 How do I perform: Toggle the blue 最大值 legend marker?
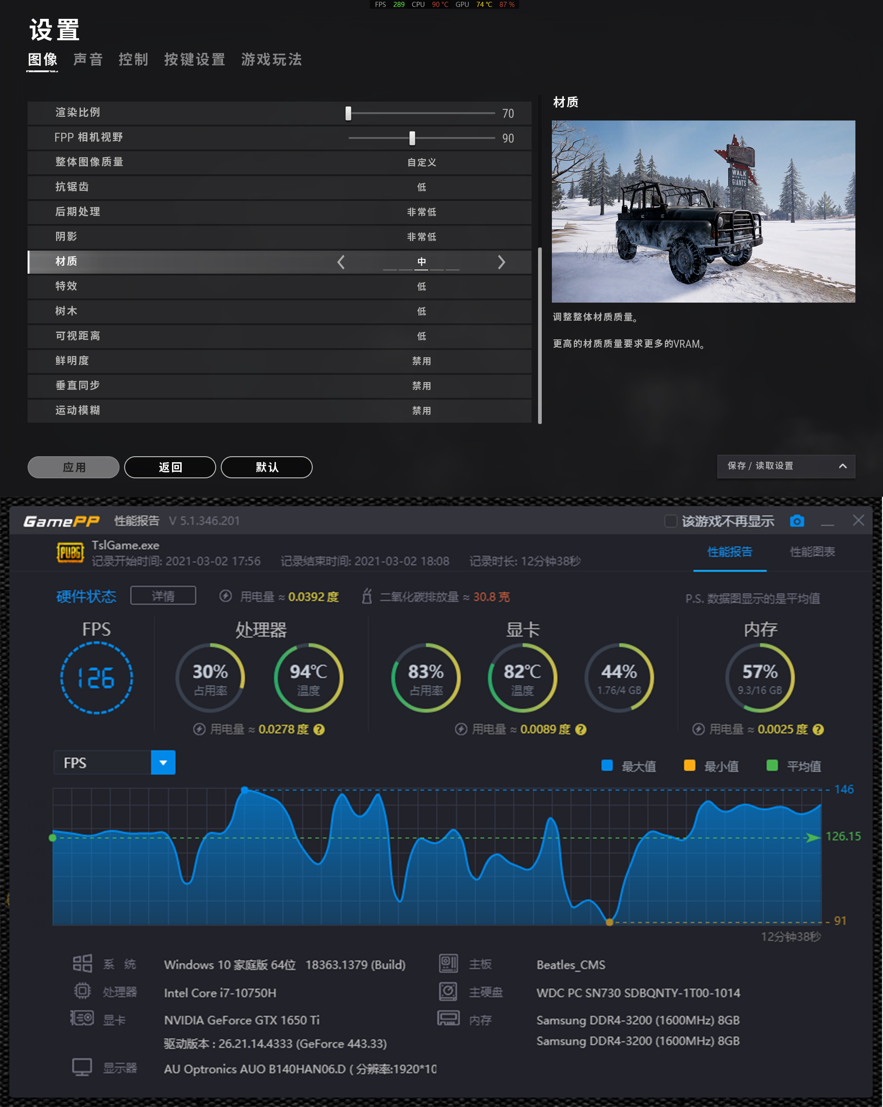point(607,766)
